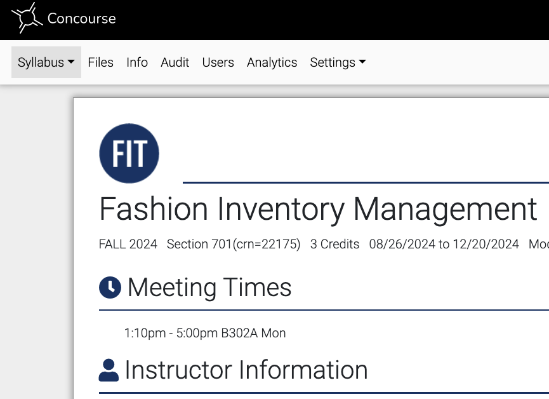Screen dimensions: 549x399
Task: Expand the Syllabus dropdown menu
Action: (x=46, y=62)
